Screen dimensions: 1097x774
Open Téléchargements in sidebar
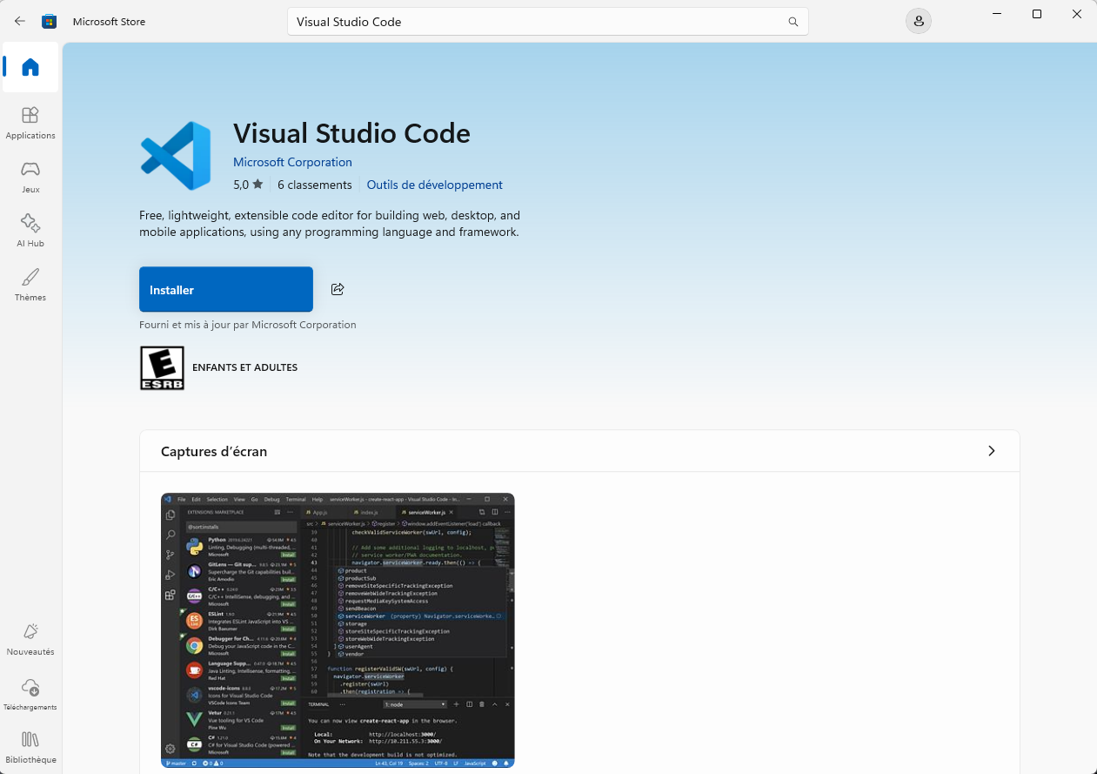pyautogui.click(x=30, y=694)
